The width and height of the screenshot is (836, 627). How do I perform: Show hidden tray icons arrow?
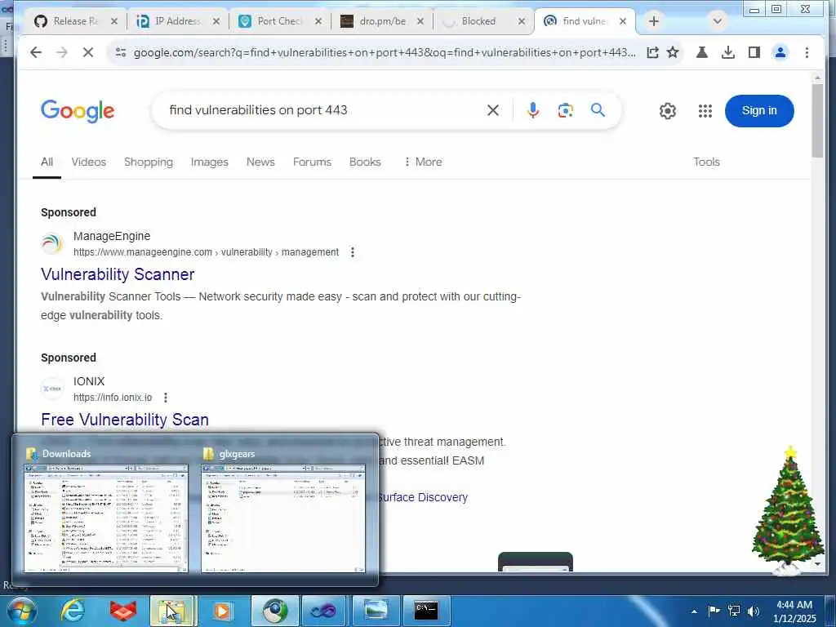(694, 611)
